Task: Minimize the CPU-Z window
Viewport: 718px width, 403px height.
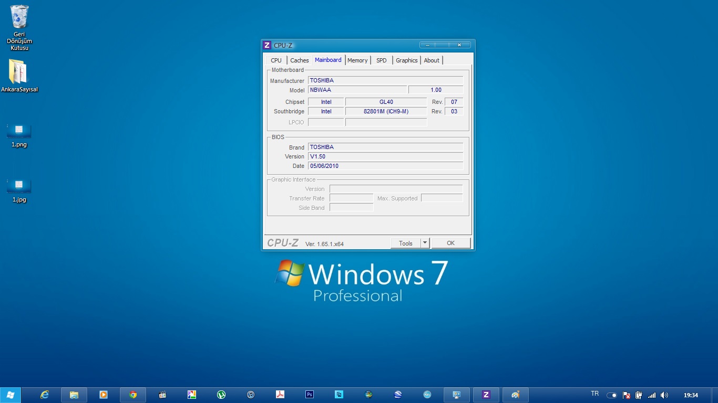Action: coord(428,45)
